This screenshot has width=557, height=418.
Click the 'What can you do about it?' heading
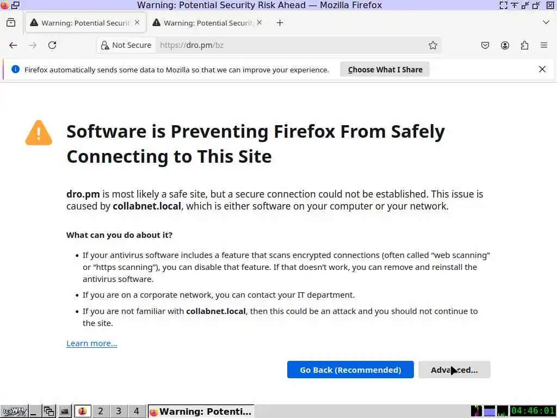click(119, 235)
